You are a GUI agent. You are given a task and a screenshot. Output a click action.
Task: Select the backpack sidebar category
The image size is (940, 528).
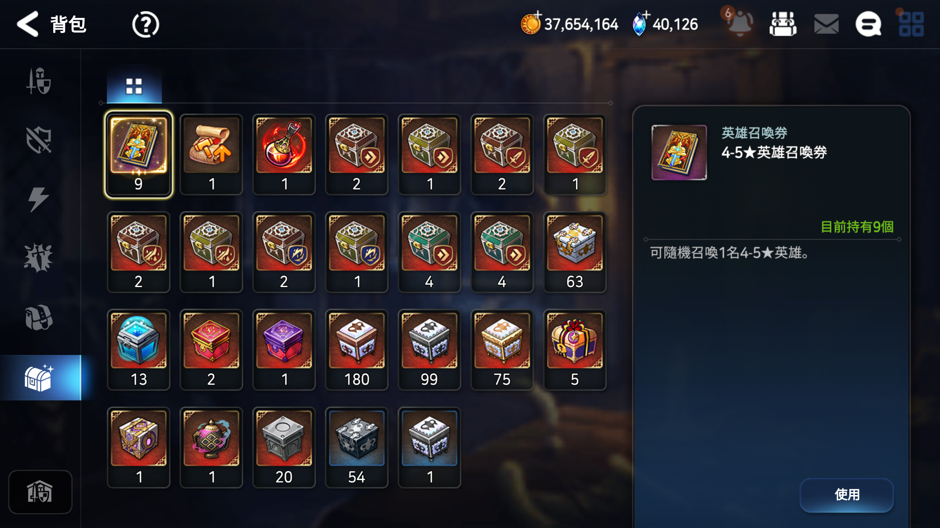click(x=39, y=317)
